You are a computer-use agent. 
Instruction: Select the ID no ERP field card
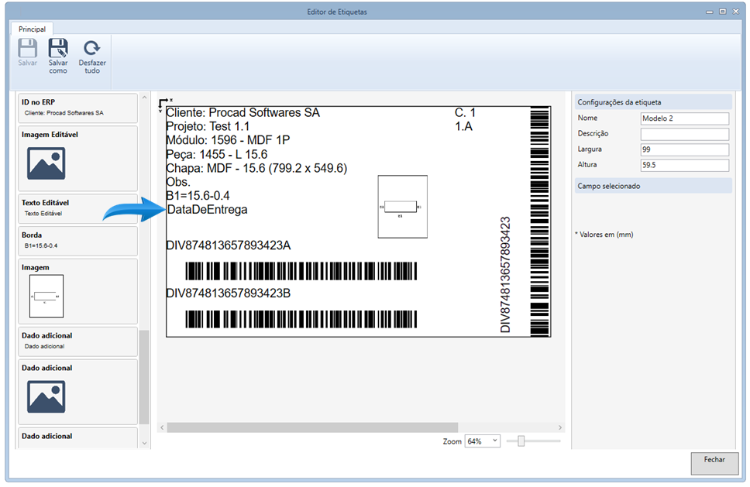[77, 108]
